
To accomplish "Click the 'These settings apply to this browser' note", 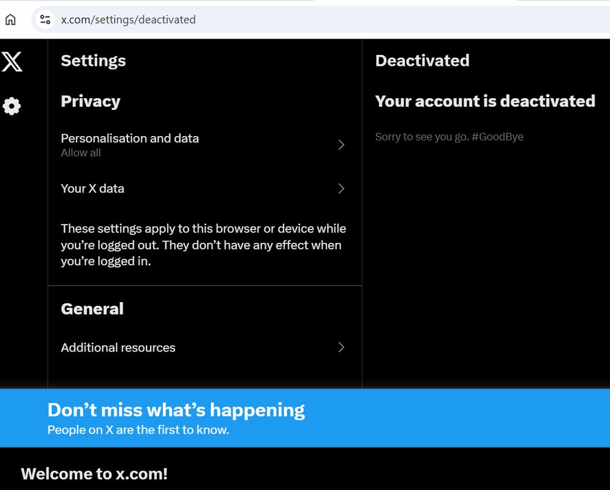I will pyautogui.click(x=203, y=245).
